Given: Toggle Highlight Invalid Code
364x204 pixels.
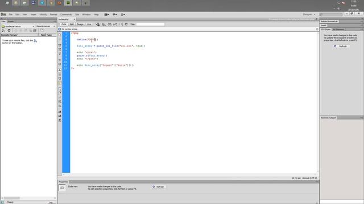Looking at the screenshot, I should point(60,75).
